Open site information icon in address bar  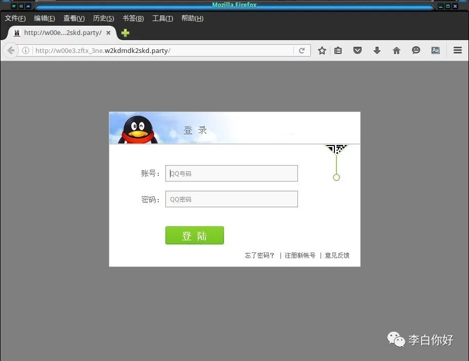pos(26,50)
